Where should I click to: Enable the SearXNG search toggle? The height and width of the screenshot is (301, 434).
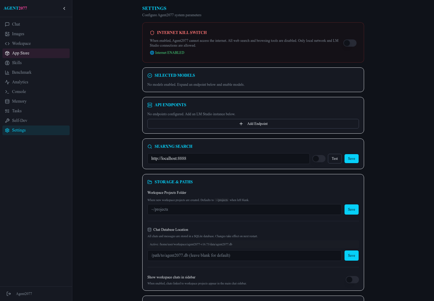319,159
